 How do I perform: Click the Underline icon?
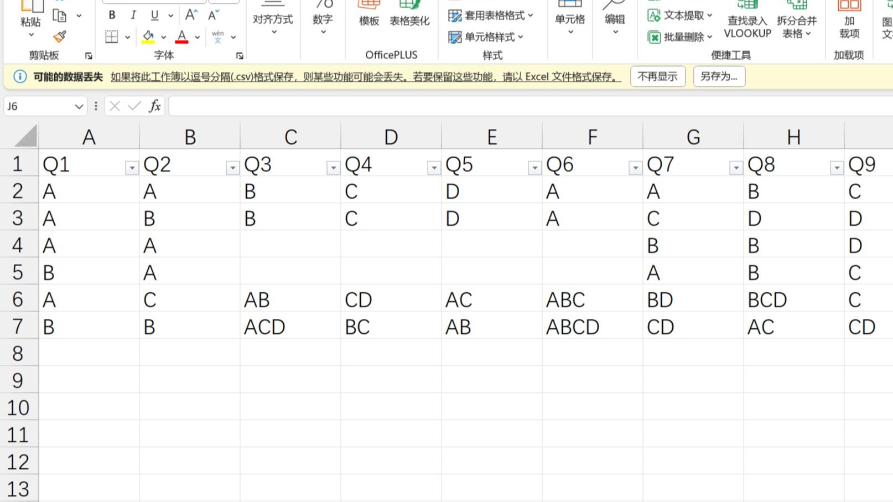click(x=154, y=15)
